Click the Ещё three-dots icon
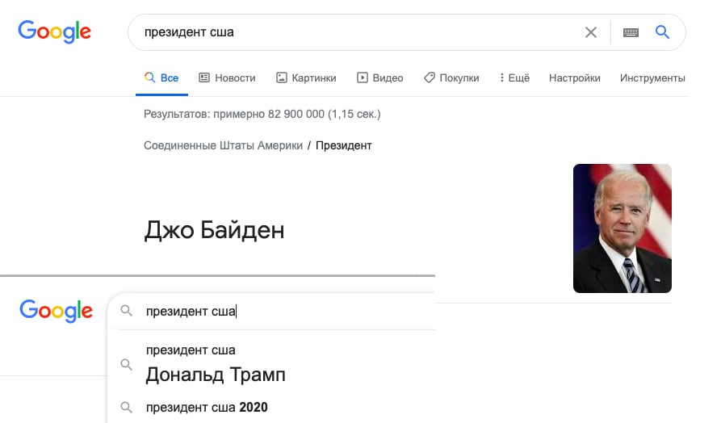 (x=501, y=77)
